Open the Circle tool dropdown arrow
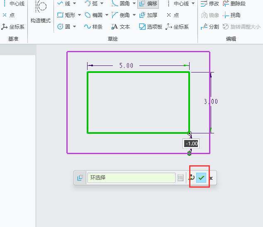Screen dimensions: 263x227 pyautogui.click(x=75, y=27)
